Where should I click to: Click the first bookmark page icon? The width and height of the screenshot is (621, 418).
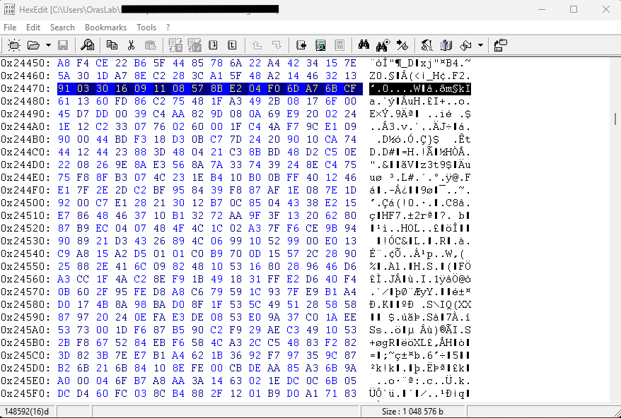213,45
